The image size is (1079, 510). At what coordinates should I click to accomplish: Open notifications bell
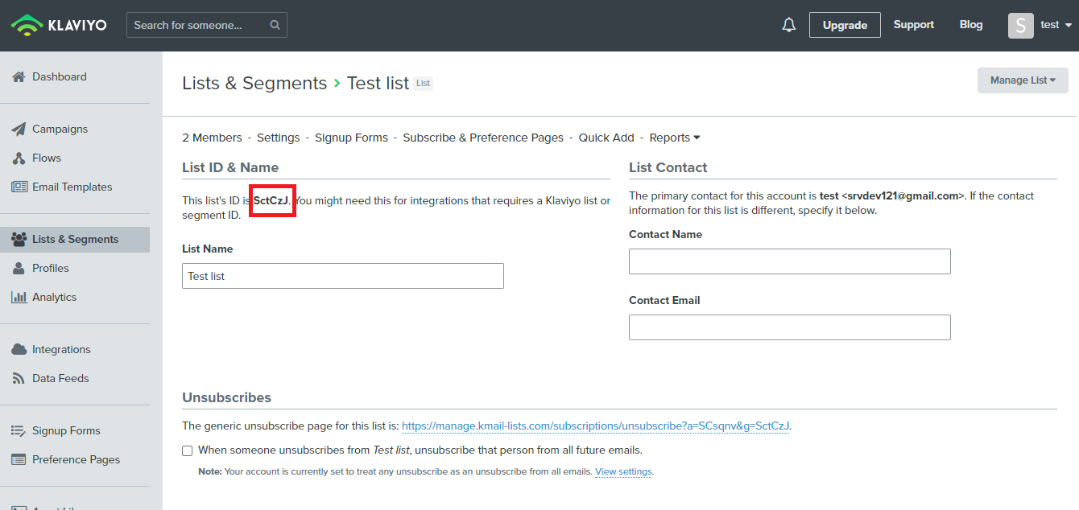(789, 25)
